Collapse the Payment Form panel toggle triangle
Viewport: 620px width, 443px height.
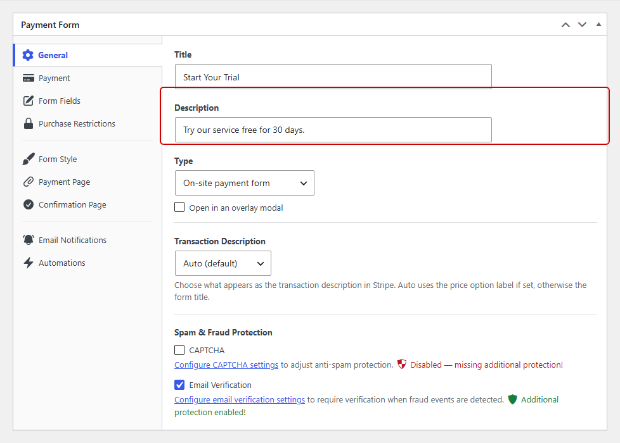(x=598, y=25)
